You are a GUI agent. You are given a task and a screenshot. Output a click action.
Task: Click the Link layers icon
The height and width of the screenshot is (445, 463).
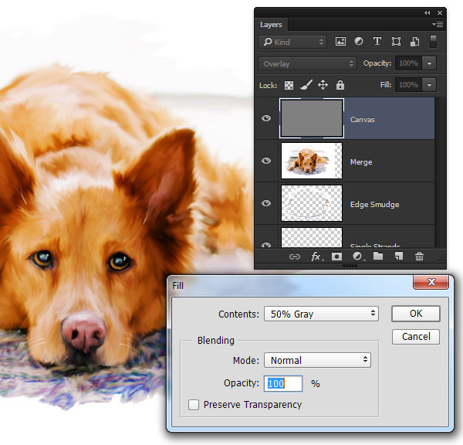click(x=295, y=256)
